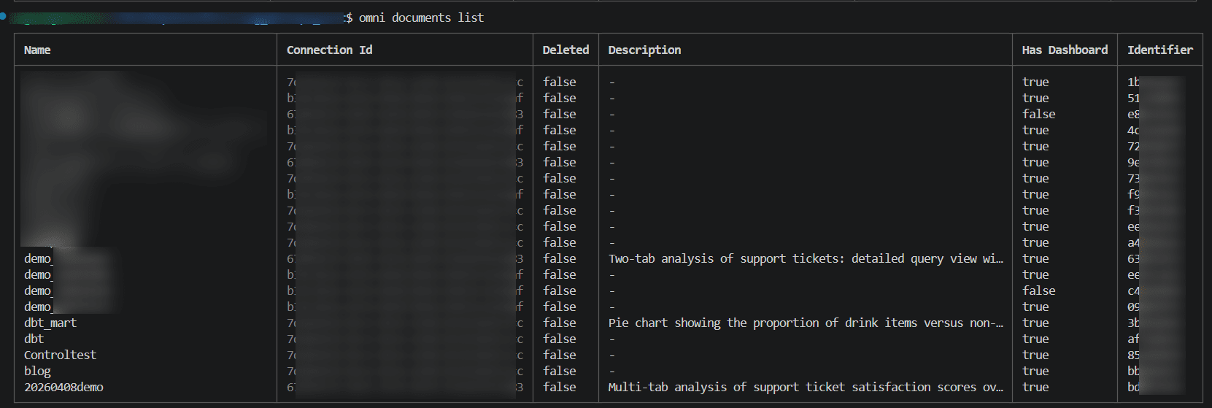Viewport: 1212px width, 408px height.
Task: Click the Controltest document name
Action: click(x=60, y=355)
